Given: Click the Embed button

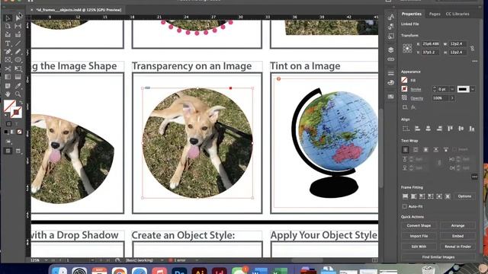Looking at the screenshot, I should (457, 236).
